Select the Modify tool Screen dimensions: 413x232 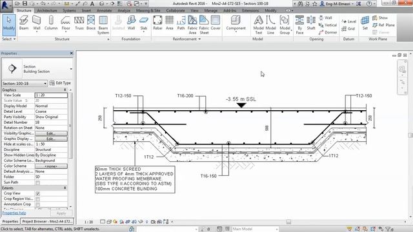point(8,24)
